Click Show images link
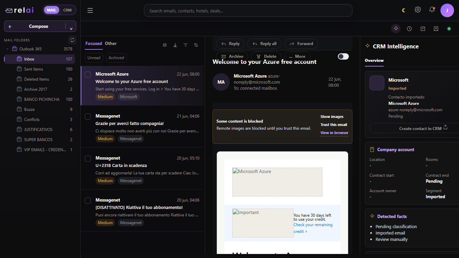 (332, 117)
